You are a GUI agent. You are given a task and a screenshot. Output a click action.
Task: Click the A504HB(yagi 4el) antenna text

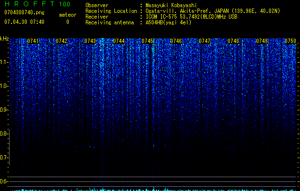point(168,22)
